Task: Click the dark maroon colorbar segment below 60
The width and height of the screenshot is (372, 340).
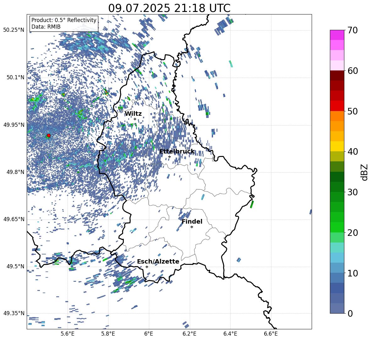Action: coord(337,75)
